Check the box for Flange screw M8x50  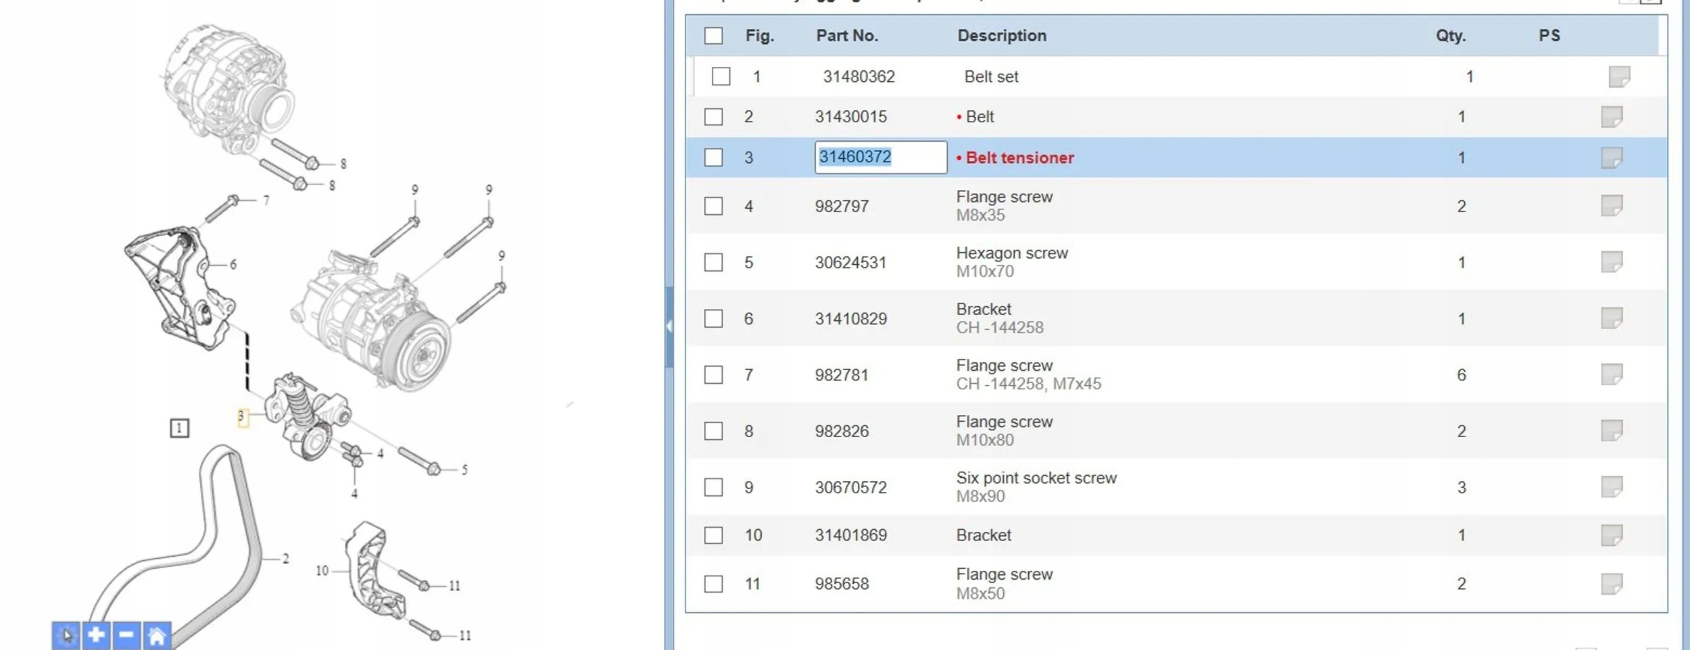coord(713,584)
